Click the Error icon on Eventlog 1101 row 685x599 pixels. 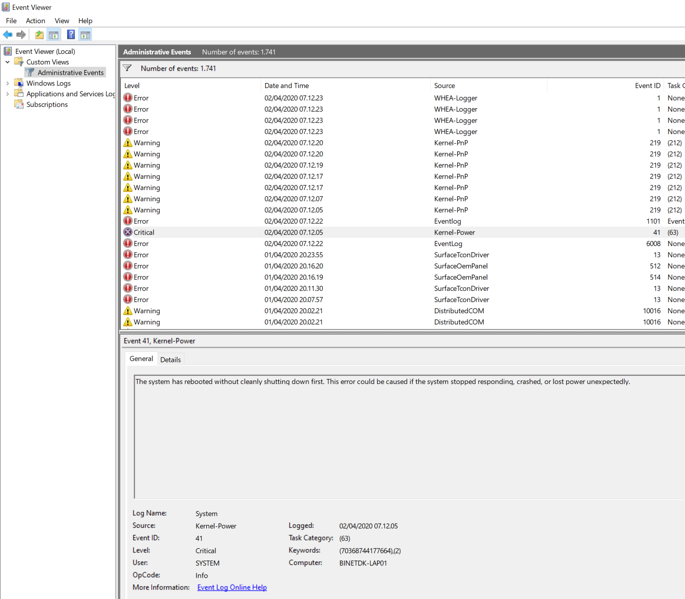tap(128, 221)
